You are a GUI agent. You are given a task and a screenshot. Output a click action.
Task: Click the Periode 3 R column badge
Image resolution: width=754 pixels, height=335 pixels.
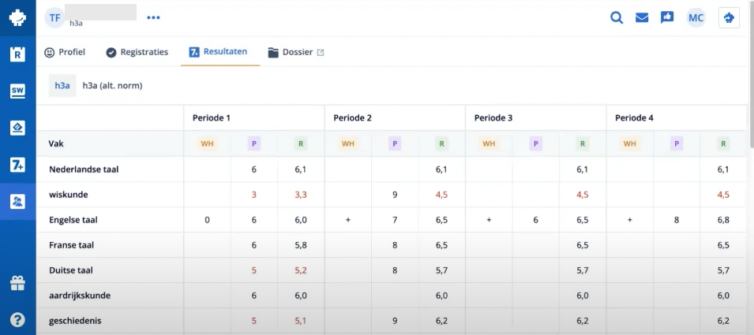pyautogui.click(x=583, y=143)
